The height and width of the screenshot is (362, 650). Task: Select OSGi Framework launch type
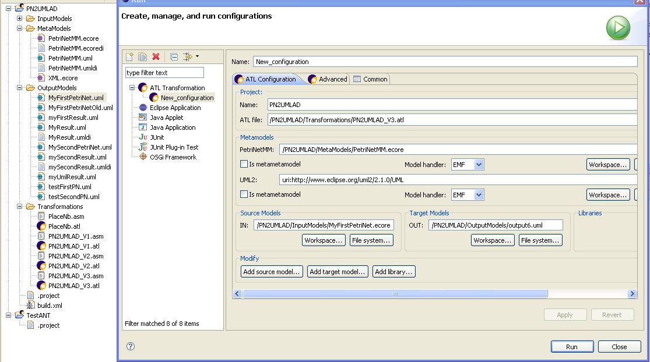[x=173, y=157]
